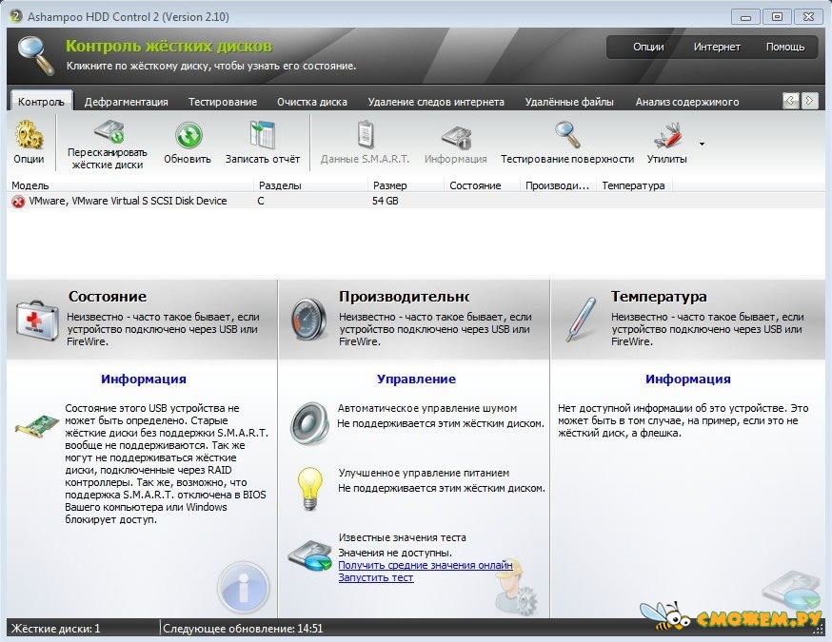Open the Данные S.M.A.R.T. clipboard icon
The width and height of the screenshot is (832, 642).
(x=366, y=135)
